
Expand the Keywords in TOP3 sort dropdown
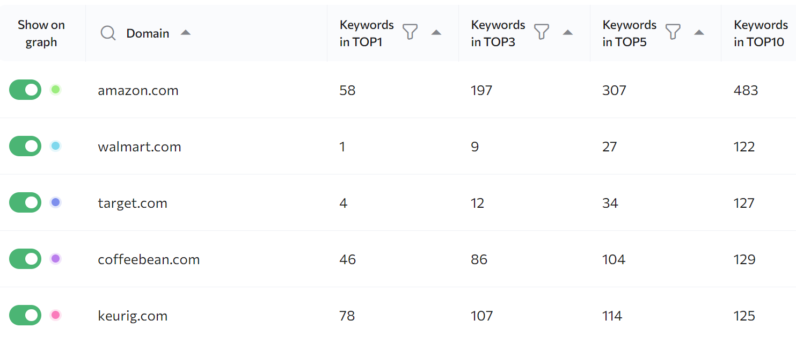pyautogui.click(x=568, y=32)
